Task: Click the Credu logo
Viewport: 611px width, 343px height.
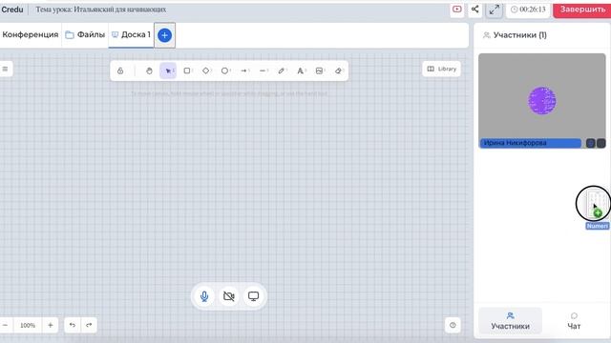Action: (12, 10)
